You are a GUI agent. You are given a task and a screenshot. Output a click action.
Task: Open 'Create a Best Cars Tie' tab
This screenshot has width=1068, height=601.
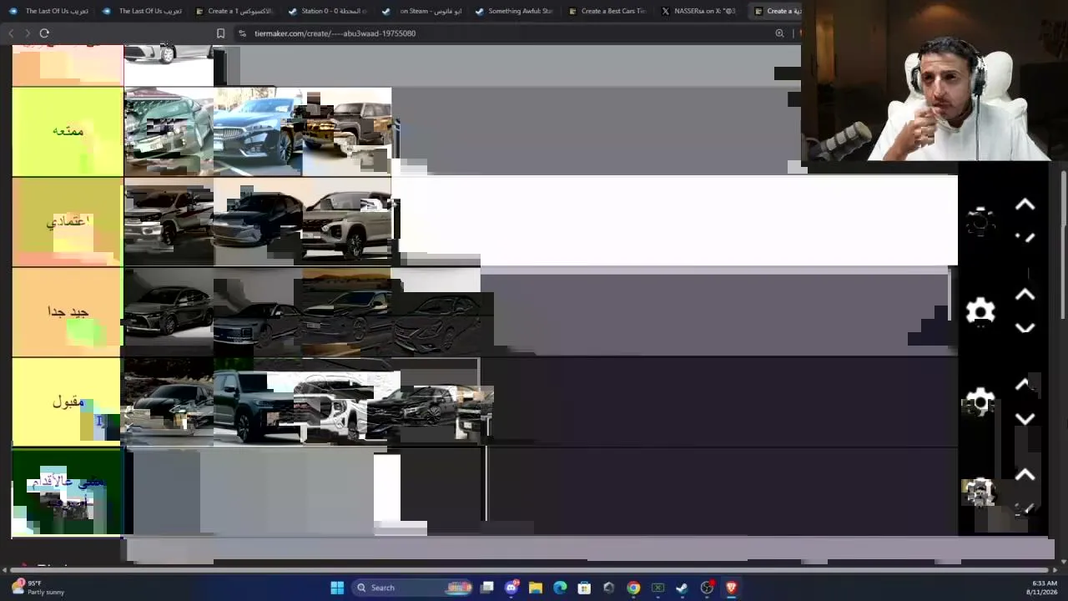coord(608,11)
